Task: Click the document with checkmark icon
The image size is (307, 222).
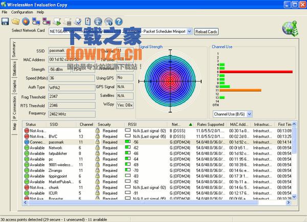Action: tap(78, 21)
